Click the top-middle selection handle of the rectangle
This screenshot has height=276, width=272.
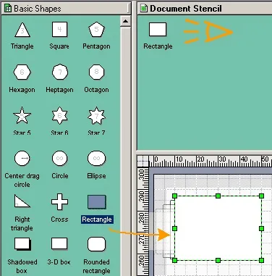pos(218,196)
